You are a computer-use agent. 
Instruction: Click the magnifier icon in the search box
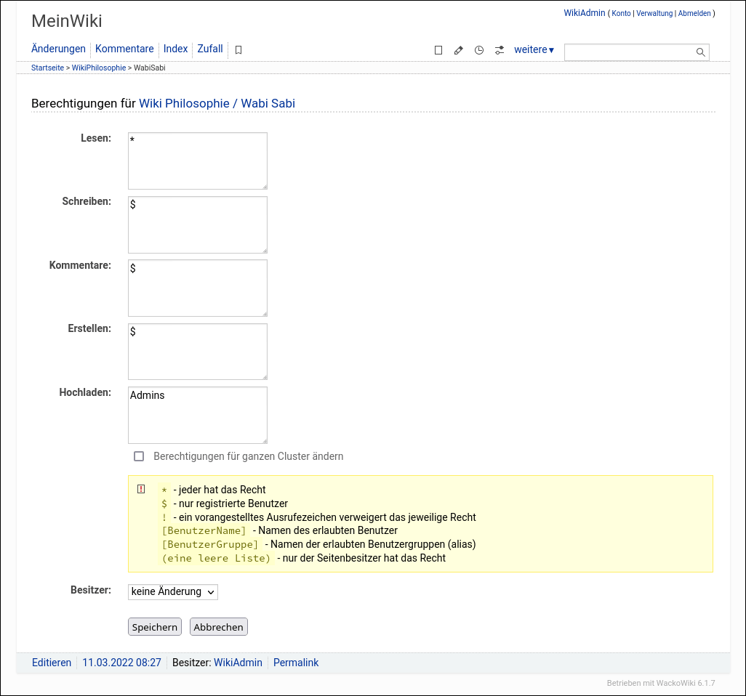(x=700, y=52)
